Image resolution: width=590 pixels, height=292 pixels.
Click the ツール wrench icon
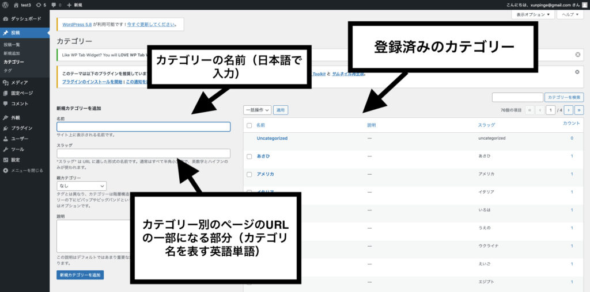5,149
